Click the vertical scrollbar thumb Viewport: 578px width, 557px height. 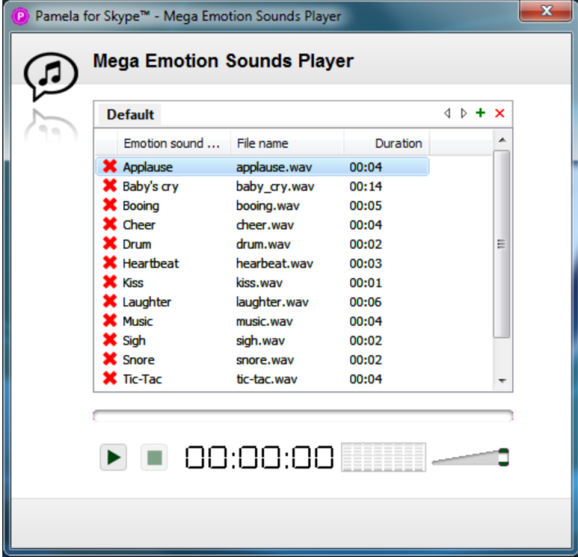502,244
